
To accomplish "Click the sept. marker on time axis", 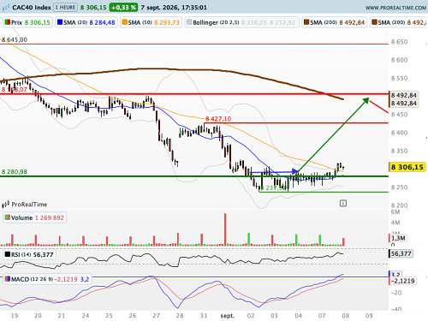I will (x=228, y=316).
